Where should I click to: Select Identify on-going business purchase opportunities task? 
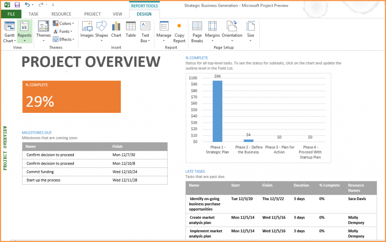coord(205,204)
